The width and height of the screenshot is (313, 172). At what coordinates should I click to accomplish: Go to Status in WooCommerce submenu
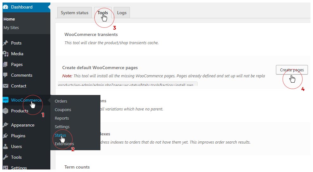[x=60, y=135]
